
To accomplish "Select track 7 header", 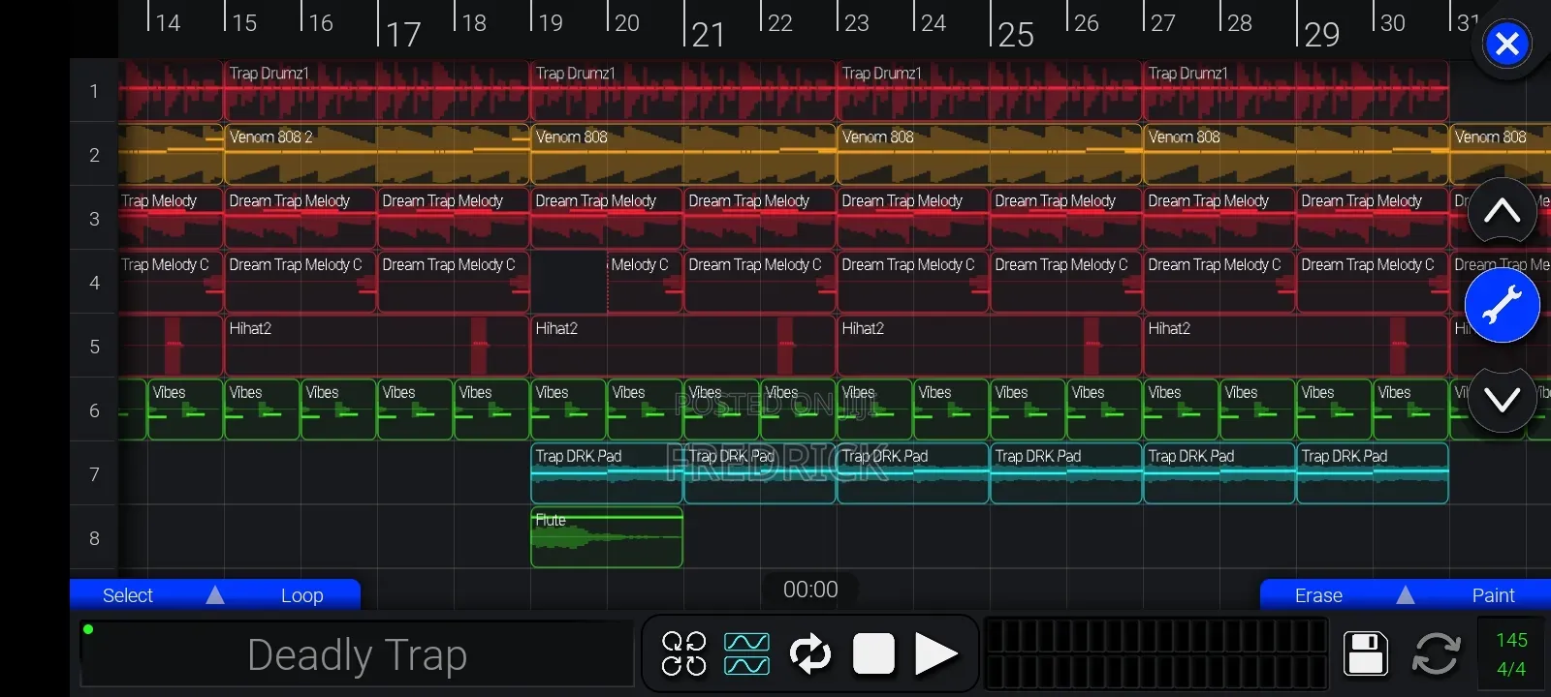I will 94,474.
